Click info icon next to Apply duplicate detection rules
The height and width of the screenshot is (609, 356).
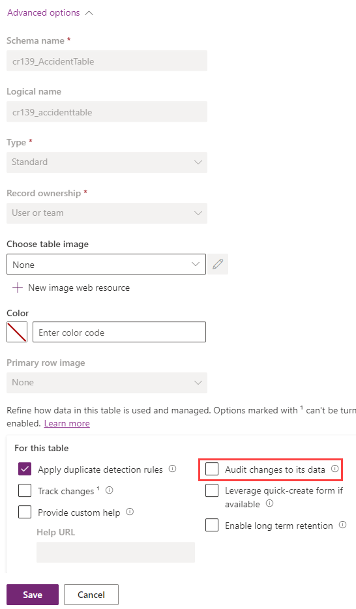(172, 469)
